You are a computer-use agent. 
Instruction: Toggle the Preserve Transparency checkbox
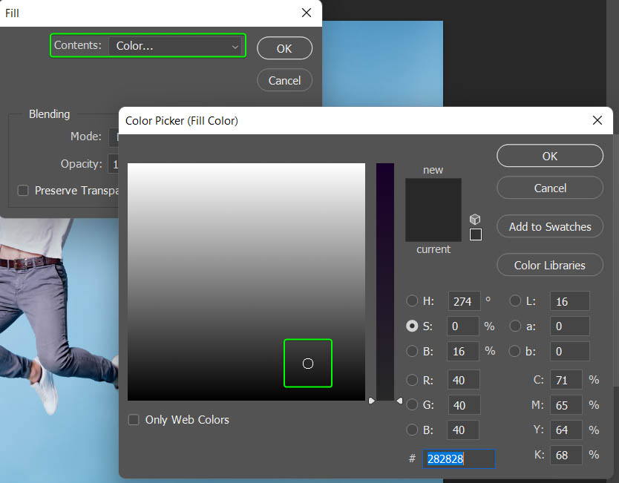point(23,191)
